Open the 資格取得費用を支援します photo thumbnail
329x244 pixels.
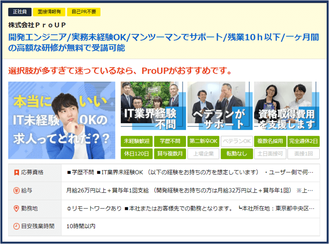287,105
